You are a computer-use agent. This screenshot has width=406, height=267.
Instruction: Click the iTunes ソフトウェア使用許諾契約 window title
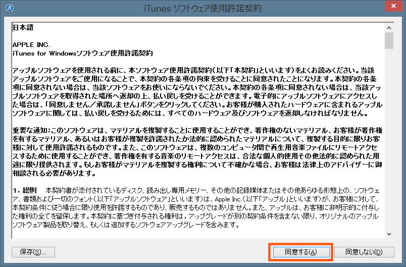(x=202, y=8)
